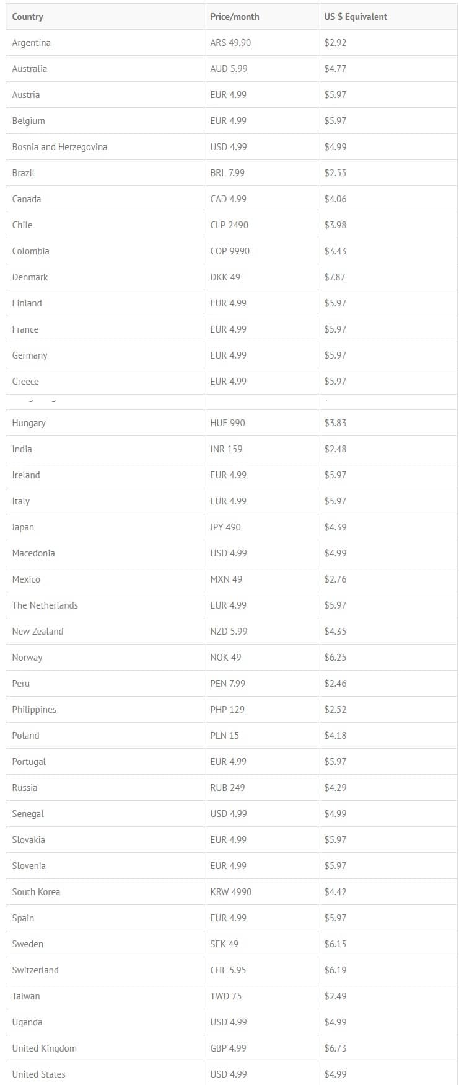Select the United States country cell
The height and width of the screenshot is (1085, 459).
[x=105, y=1074]
